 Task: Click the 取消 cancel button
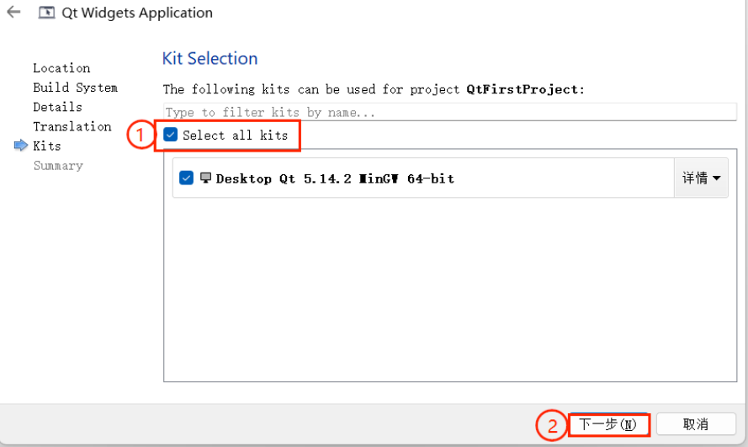pos(696,424)
